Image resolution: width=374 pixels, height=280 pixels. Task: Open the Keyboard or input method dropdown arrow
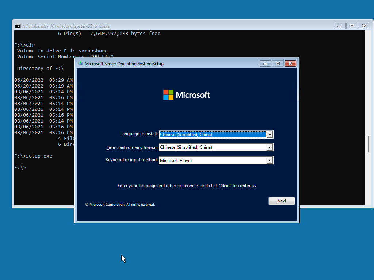[270, 160]
